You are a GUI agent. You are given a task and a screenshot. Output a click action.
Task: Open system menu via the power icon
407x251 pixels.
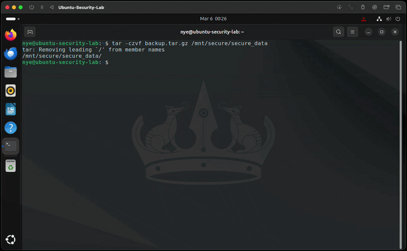pyautogui.click(x=398, y=19)
